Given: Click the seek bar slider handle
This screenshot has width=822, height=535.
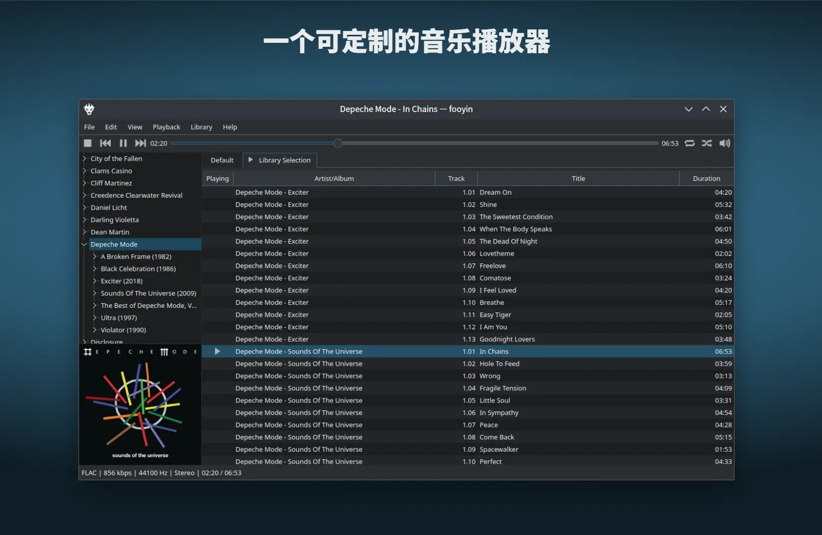Looking at the screenshot, I should click(x=338, y=143).
